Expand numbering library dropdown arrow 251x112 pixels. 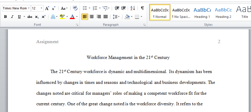point(100,8)
